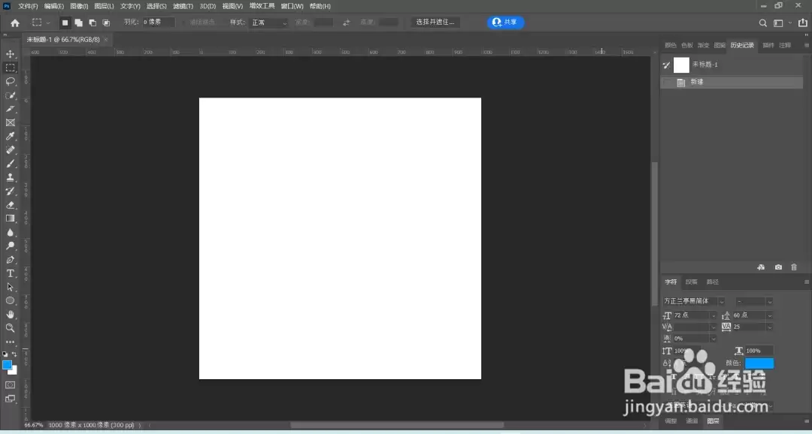Select the Pen tool
The width and height of the screenshot is (812, 434).
10,260
